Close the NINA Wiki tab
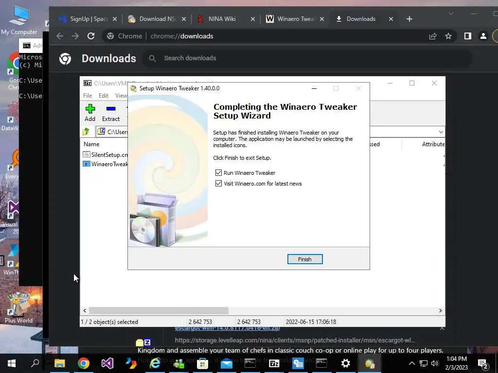Screen dimensions: 498x373 [253, 19]
